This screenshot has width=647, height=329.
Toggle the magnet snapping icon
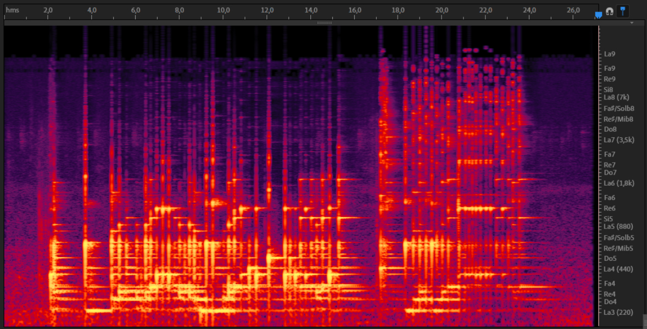610,10
